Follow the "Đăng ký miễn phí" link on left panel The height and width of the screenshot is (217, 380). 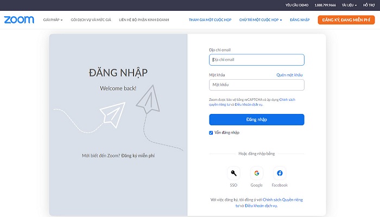point(138,156)
